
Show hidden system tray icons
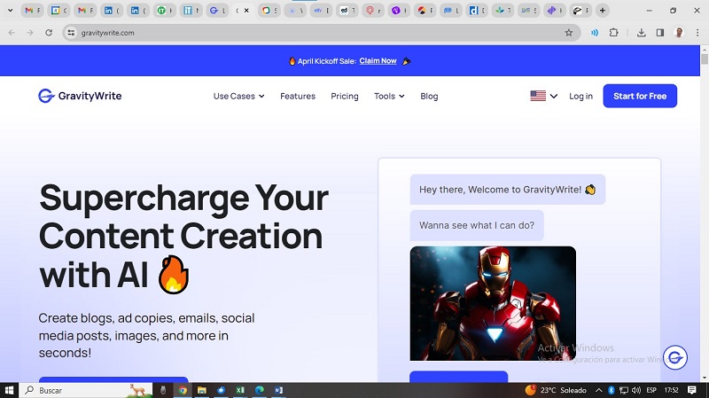[599, 390]
